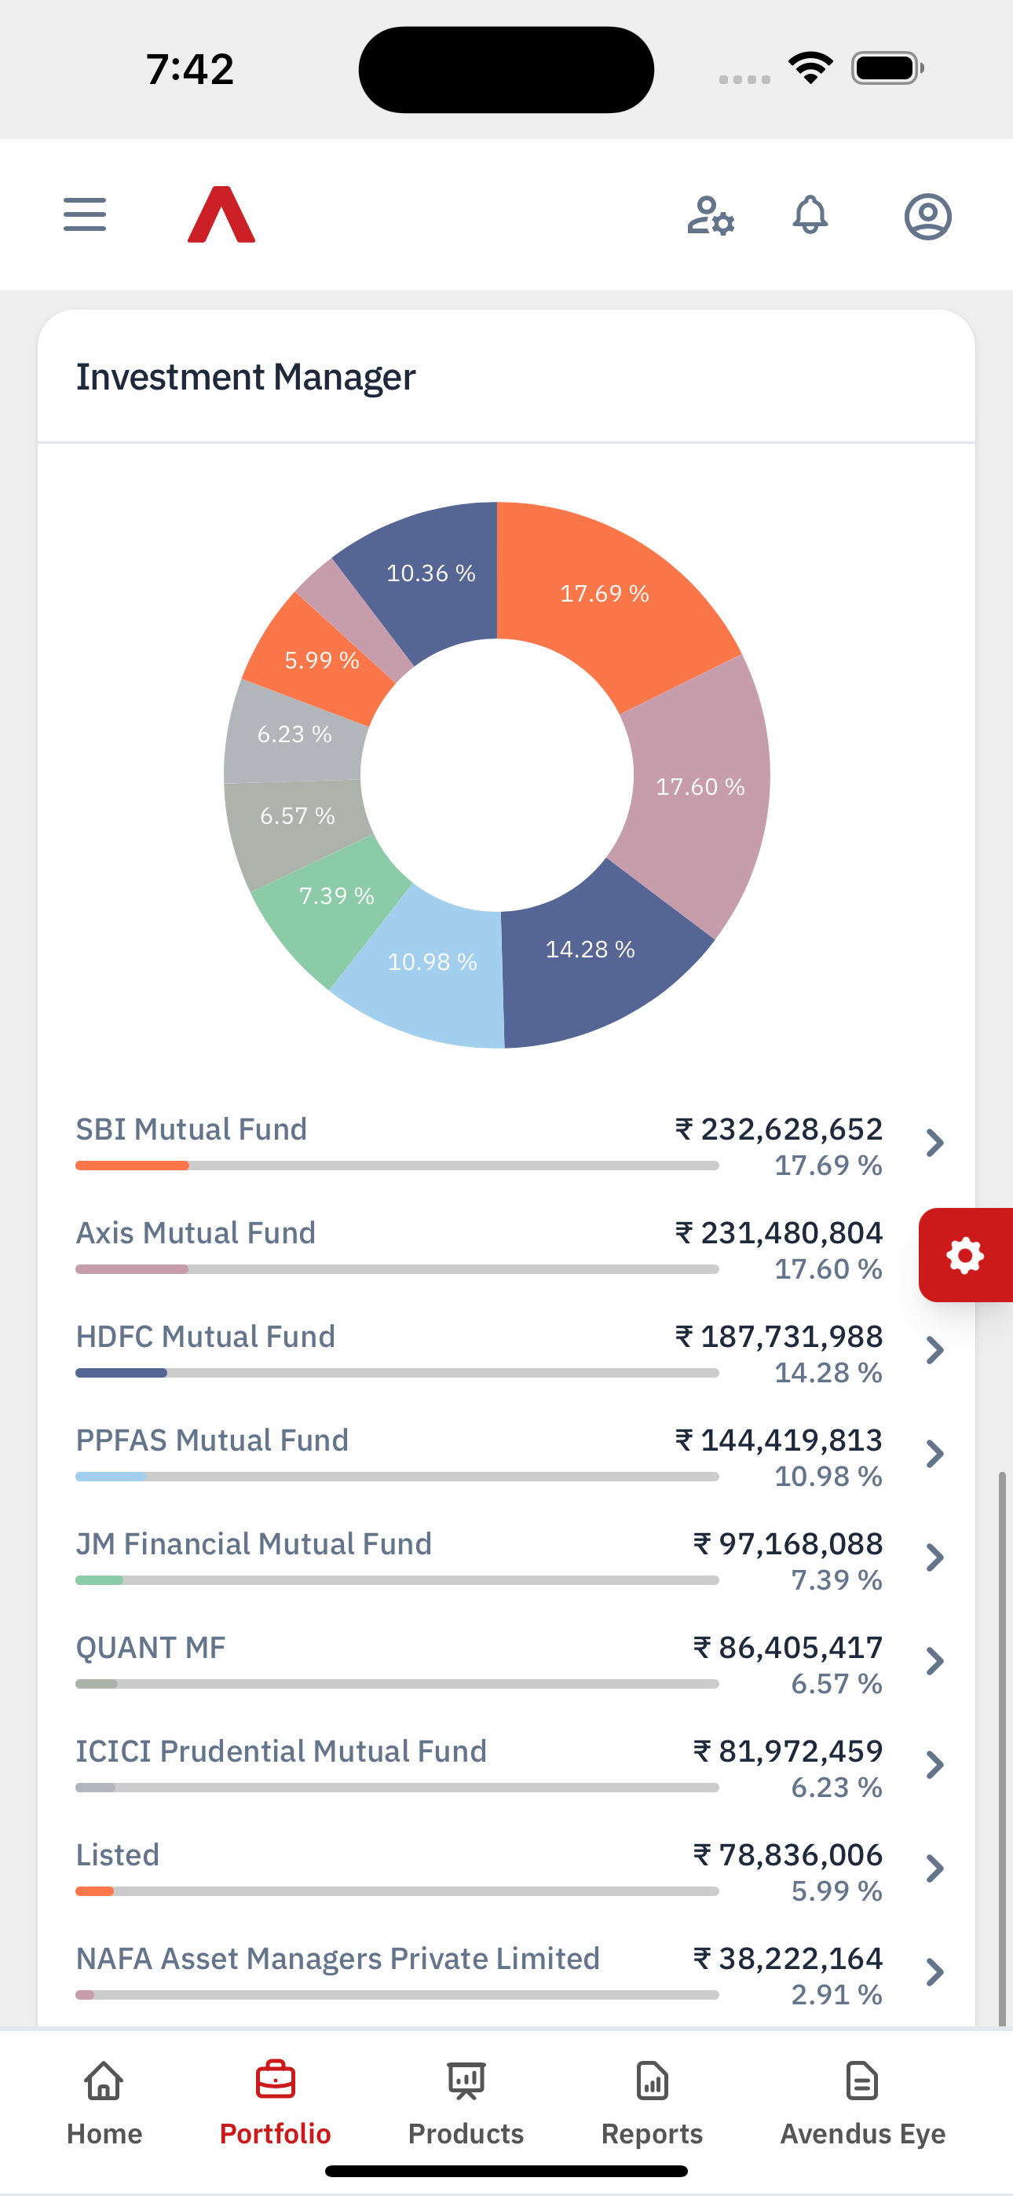Open PPFAS Mutual Fund name

pos(212,1440)
